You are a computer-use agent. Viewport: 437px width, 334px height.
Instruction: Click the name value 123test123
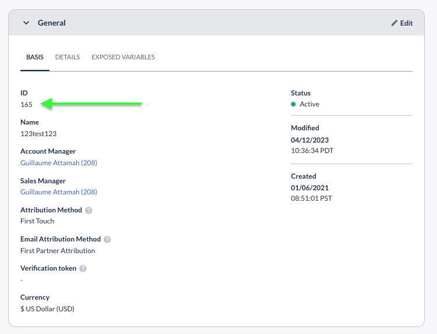pos(38,134)
